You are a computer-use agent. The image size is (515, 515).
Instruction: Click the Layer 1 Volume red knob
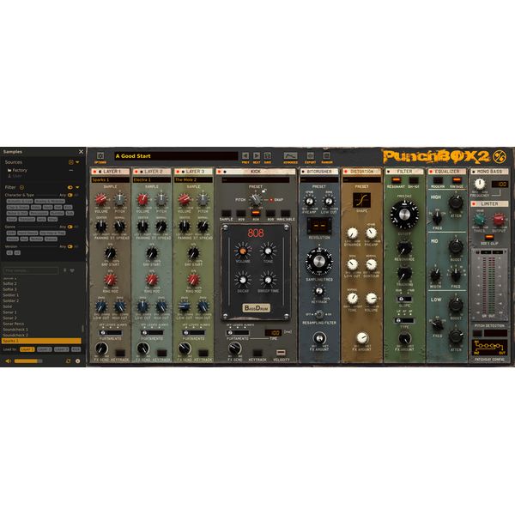click(x=100, y=199)
